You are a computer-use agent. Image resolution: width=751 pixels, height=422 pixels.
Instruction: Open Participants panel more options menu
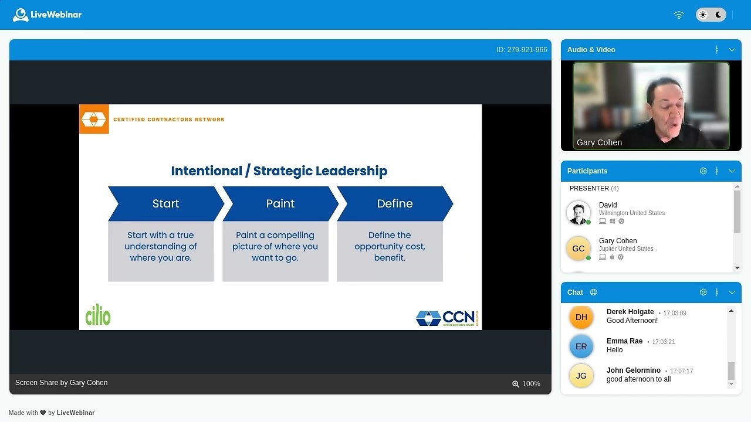(716, 171)
